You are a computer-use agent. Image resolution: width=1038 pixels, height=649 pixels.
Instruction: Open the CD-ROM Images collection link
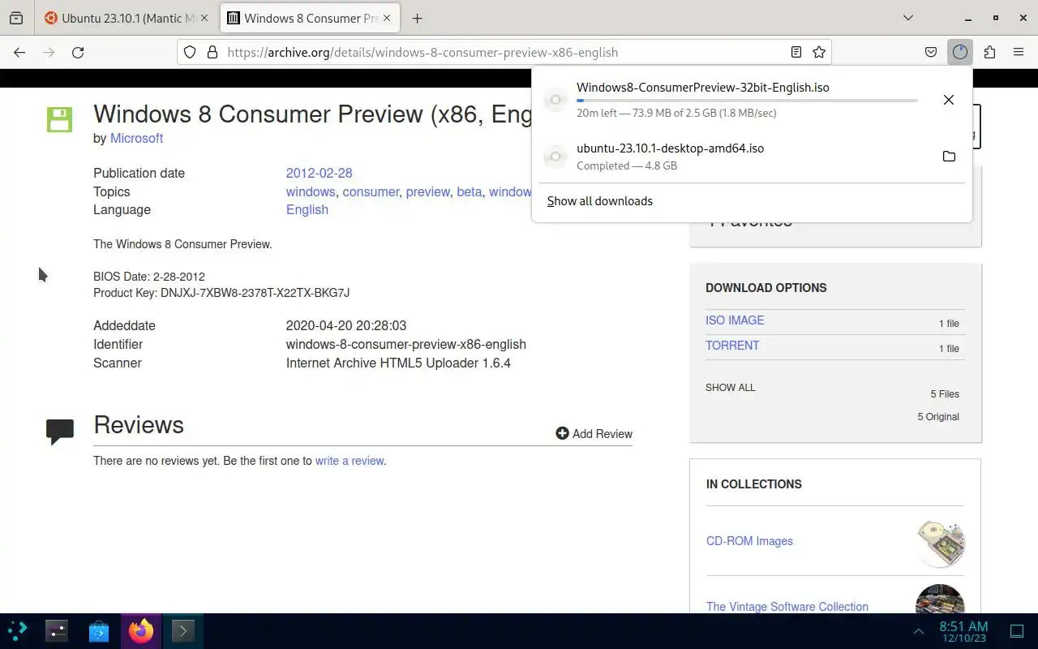coord(749,541)
